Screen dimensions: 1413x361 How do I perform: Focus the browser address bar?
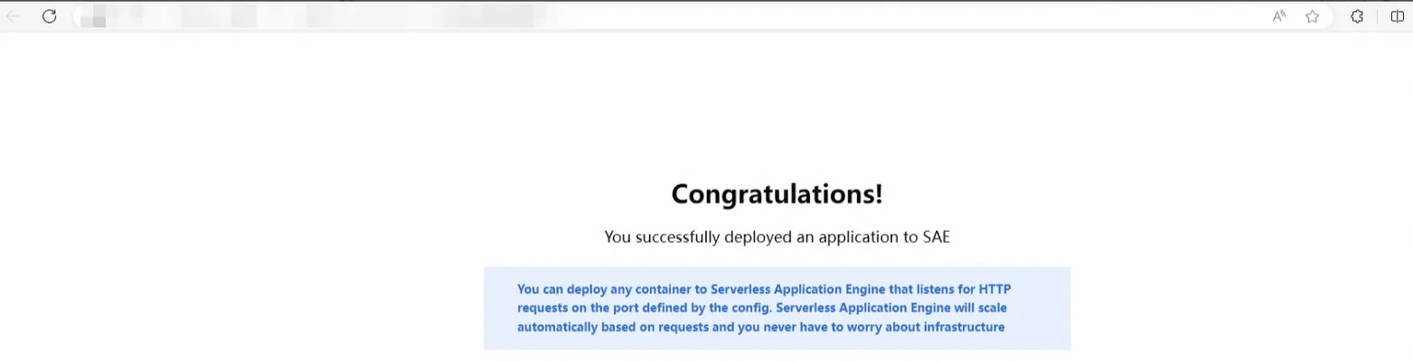[x=633, y=16]
